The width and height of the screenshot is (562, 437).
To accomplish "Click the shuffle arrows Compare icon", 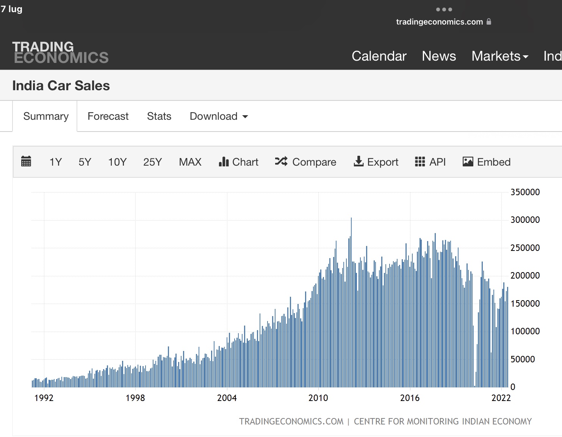I will (x=281, y=161).
